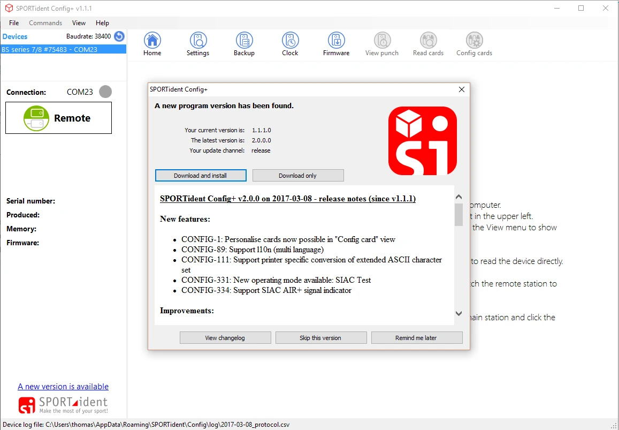Click the app icon in title bar

9,8
